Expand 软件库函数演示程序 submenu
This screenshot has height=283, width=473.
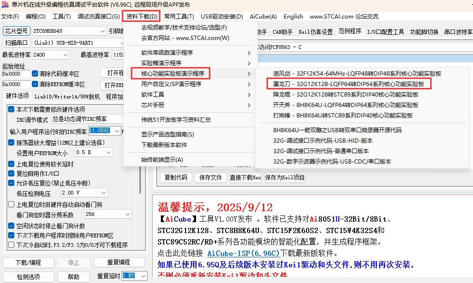tap(190, 53)
